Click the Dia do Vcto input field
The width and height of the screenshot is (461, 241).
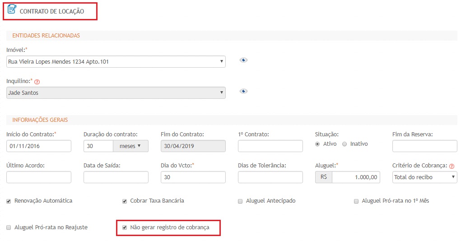(x=193, y=177)
